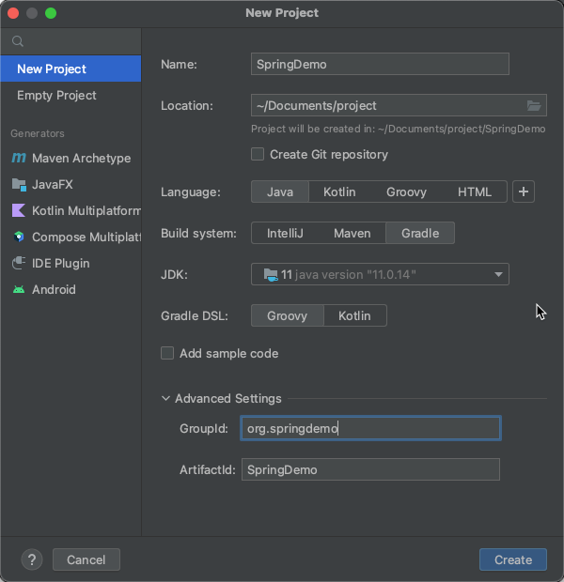The width and height of the screenshot is (564, 582).
Task: Focus the sidebar search field
Action: pyautogui.click(x=70, y=41)
